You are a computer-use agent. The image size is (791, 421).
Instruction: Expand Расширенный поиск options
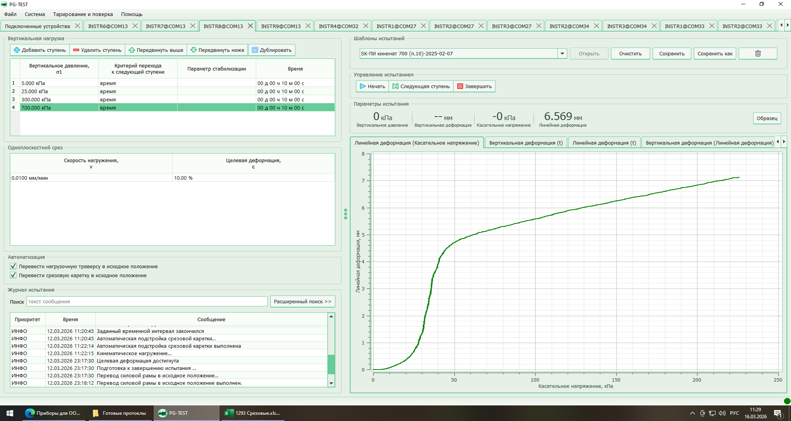[303, 301]
